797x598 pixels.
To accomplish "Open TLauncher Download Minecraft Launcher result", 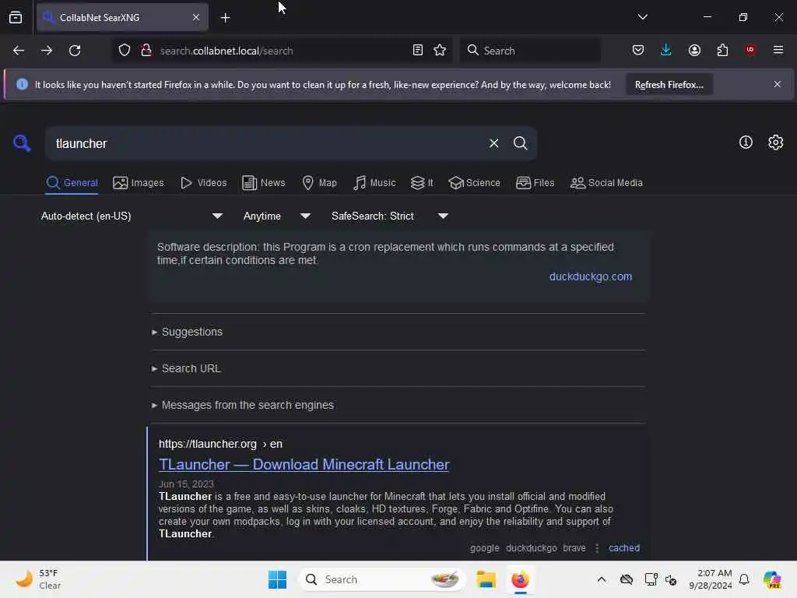I will tap(304, 464).
